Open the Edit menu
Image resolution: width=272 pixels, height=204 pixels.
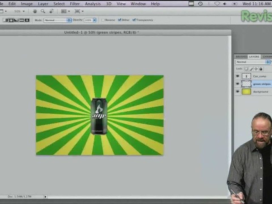[12, 4]
